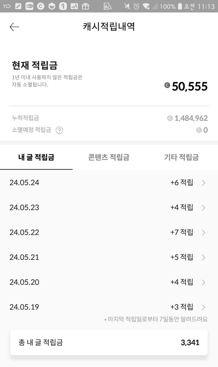
Task: Tap the 총 내 글 적립금 summary card
Action: 109,343
